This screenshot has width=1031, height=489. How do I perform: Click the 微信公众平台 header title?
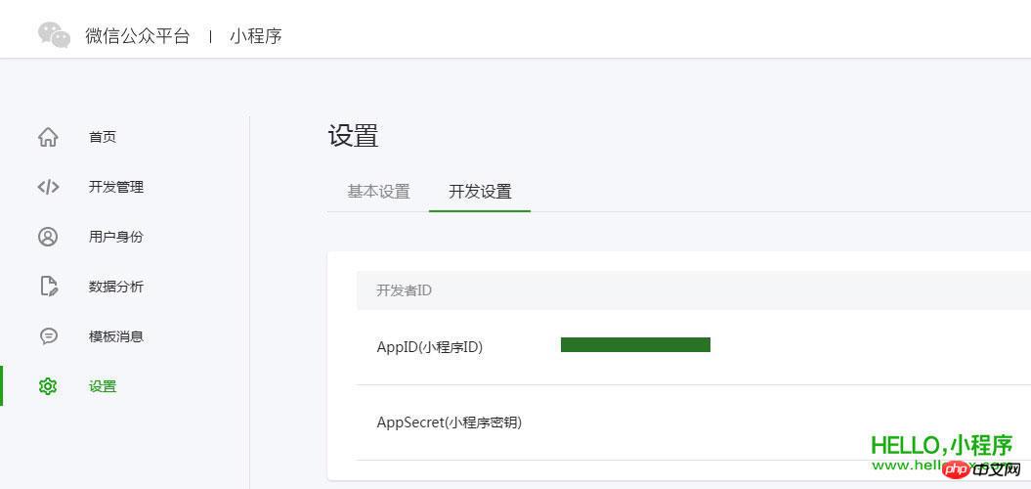tap(138, 36)
